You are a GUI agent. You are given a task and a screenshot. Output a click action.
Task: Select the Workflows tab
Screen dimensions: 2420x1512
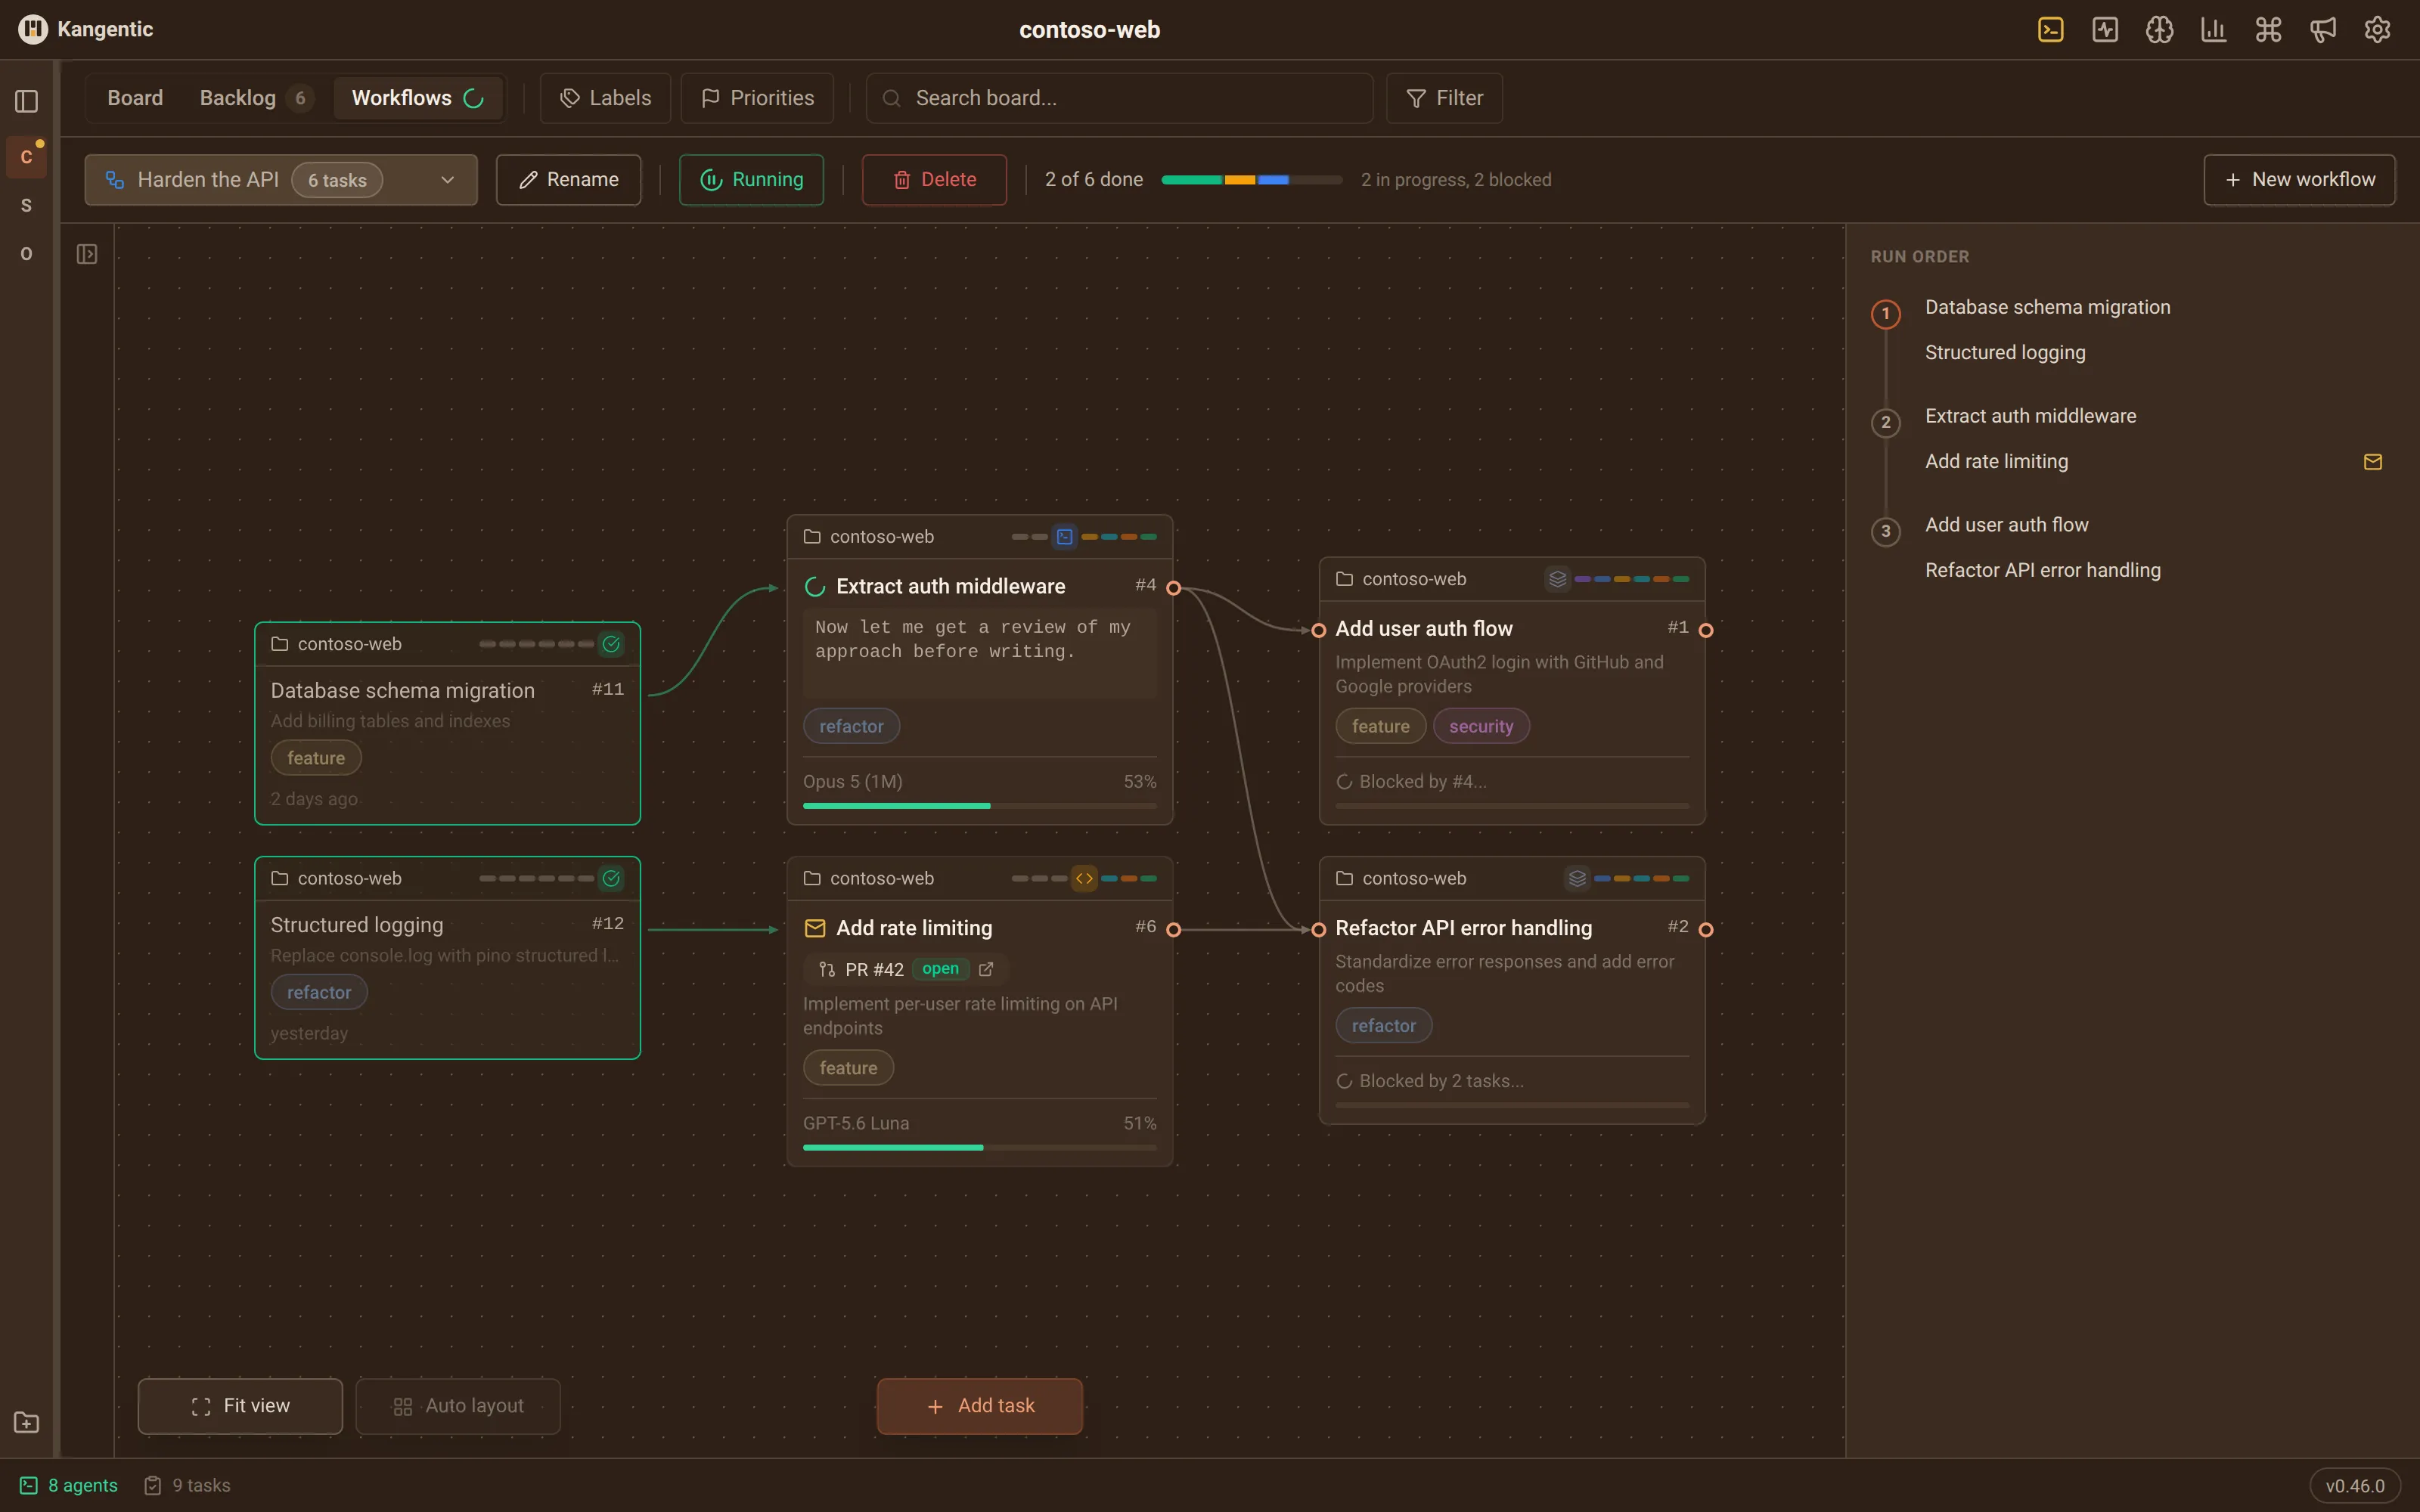418,98
